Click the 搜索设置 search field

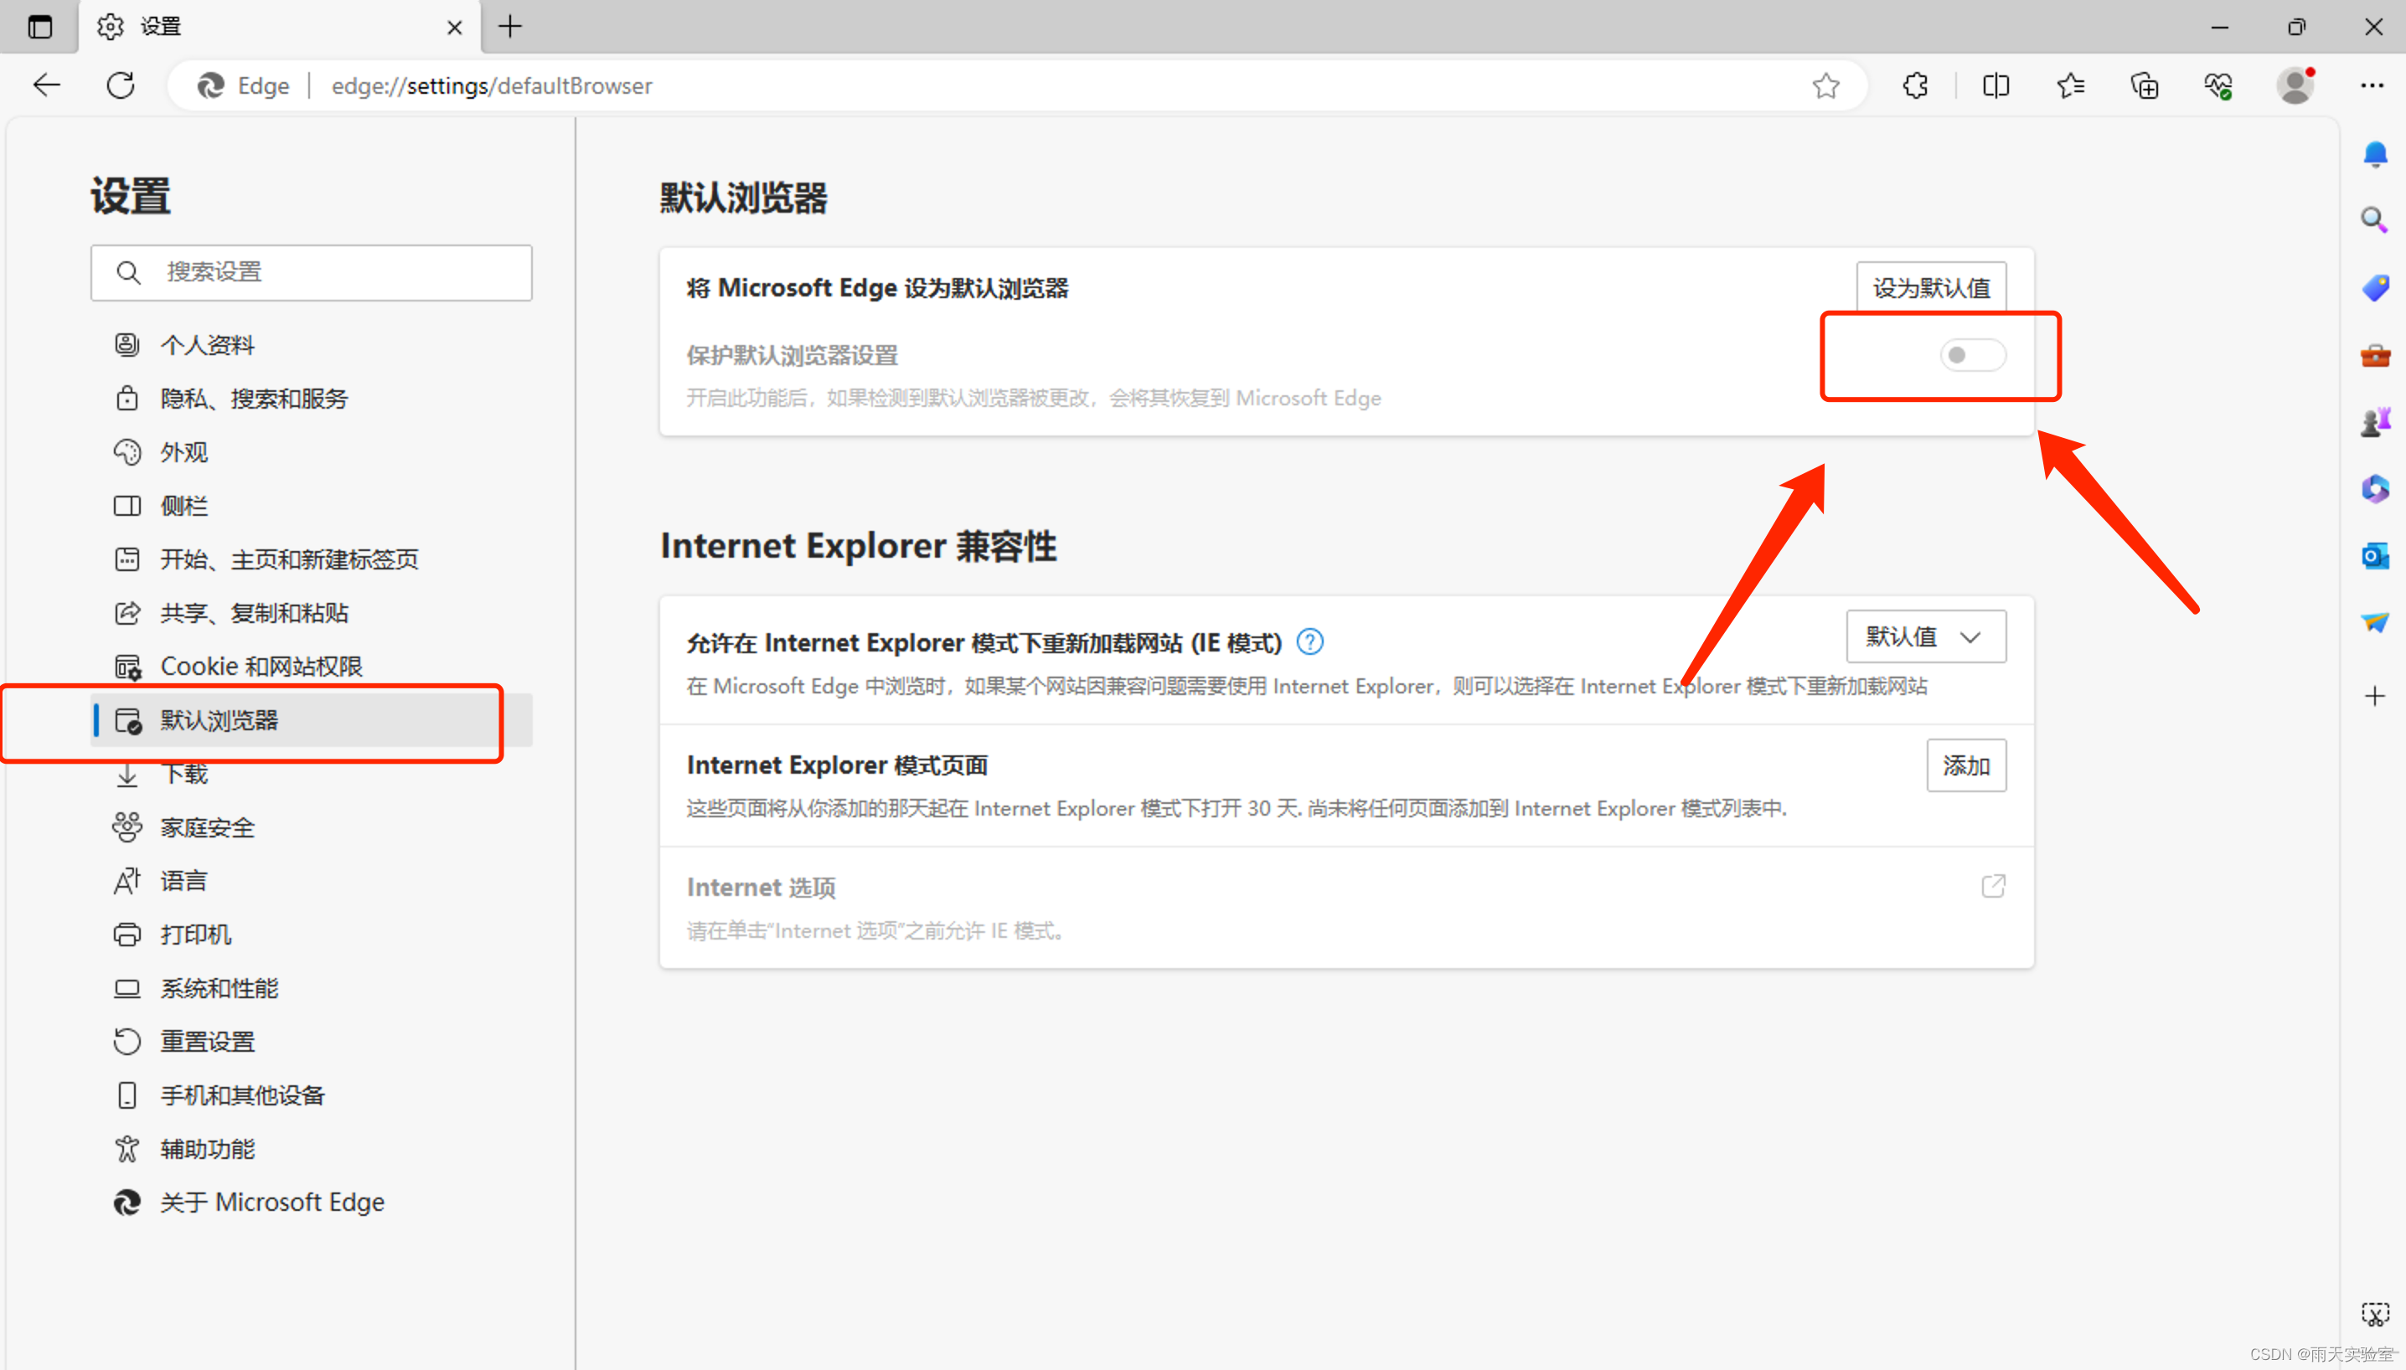click(312, 273)
